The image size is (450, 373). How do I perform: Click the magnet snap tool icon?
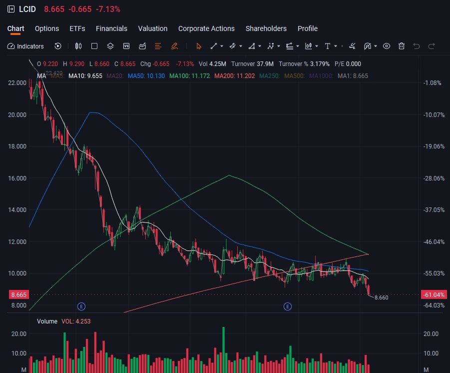pyautogui.click(x=368, y=46)
